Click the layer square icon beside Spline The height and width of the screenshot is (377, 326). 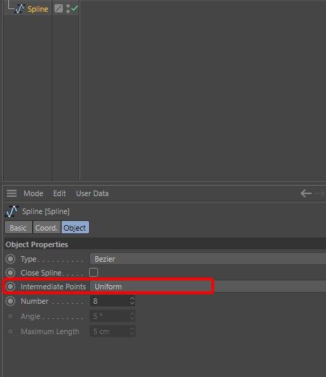click(59, 8)
